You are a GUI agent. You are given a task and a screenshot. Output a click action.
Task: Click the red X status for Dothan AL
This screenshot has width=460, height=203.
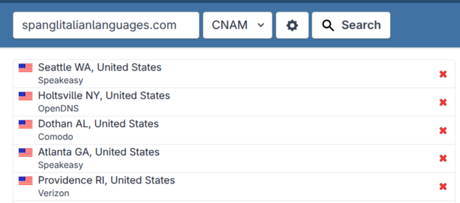point(443,130)
